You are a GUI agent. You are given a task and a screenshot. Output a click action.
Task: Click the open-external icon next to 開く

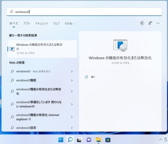pyautogui.click(x=86, y=77)
